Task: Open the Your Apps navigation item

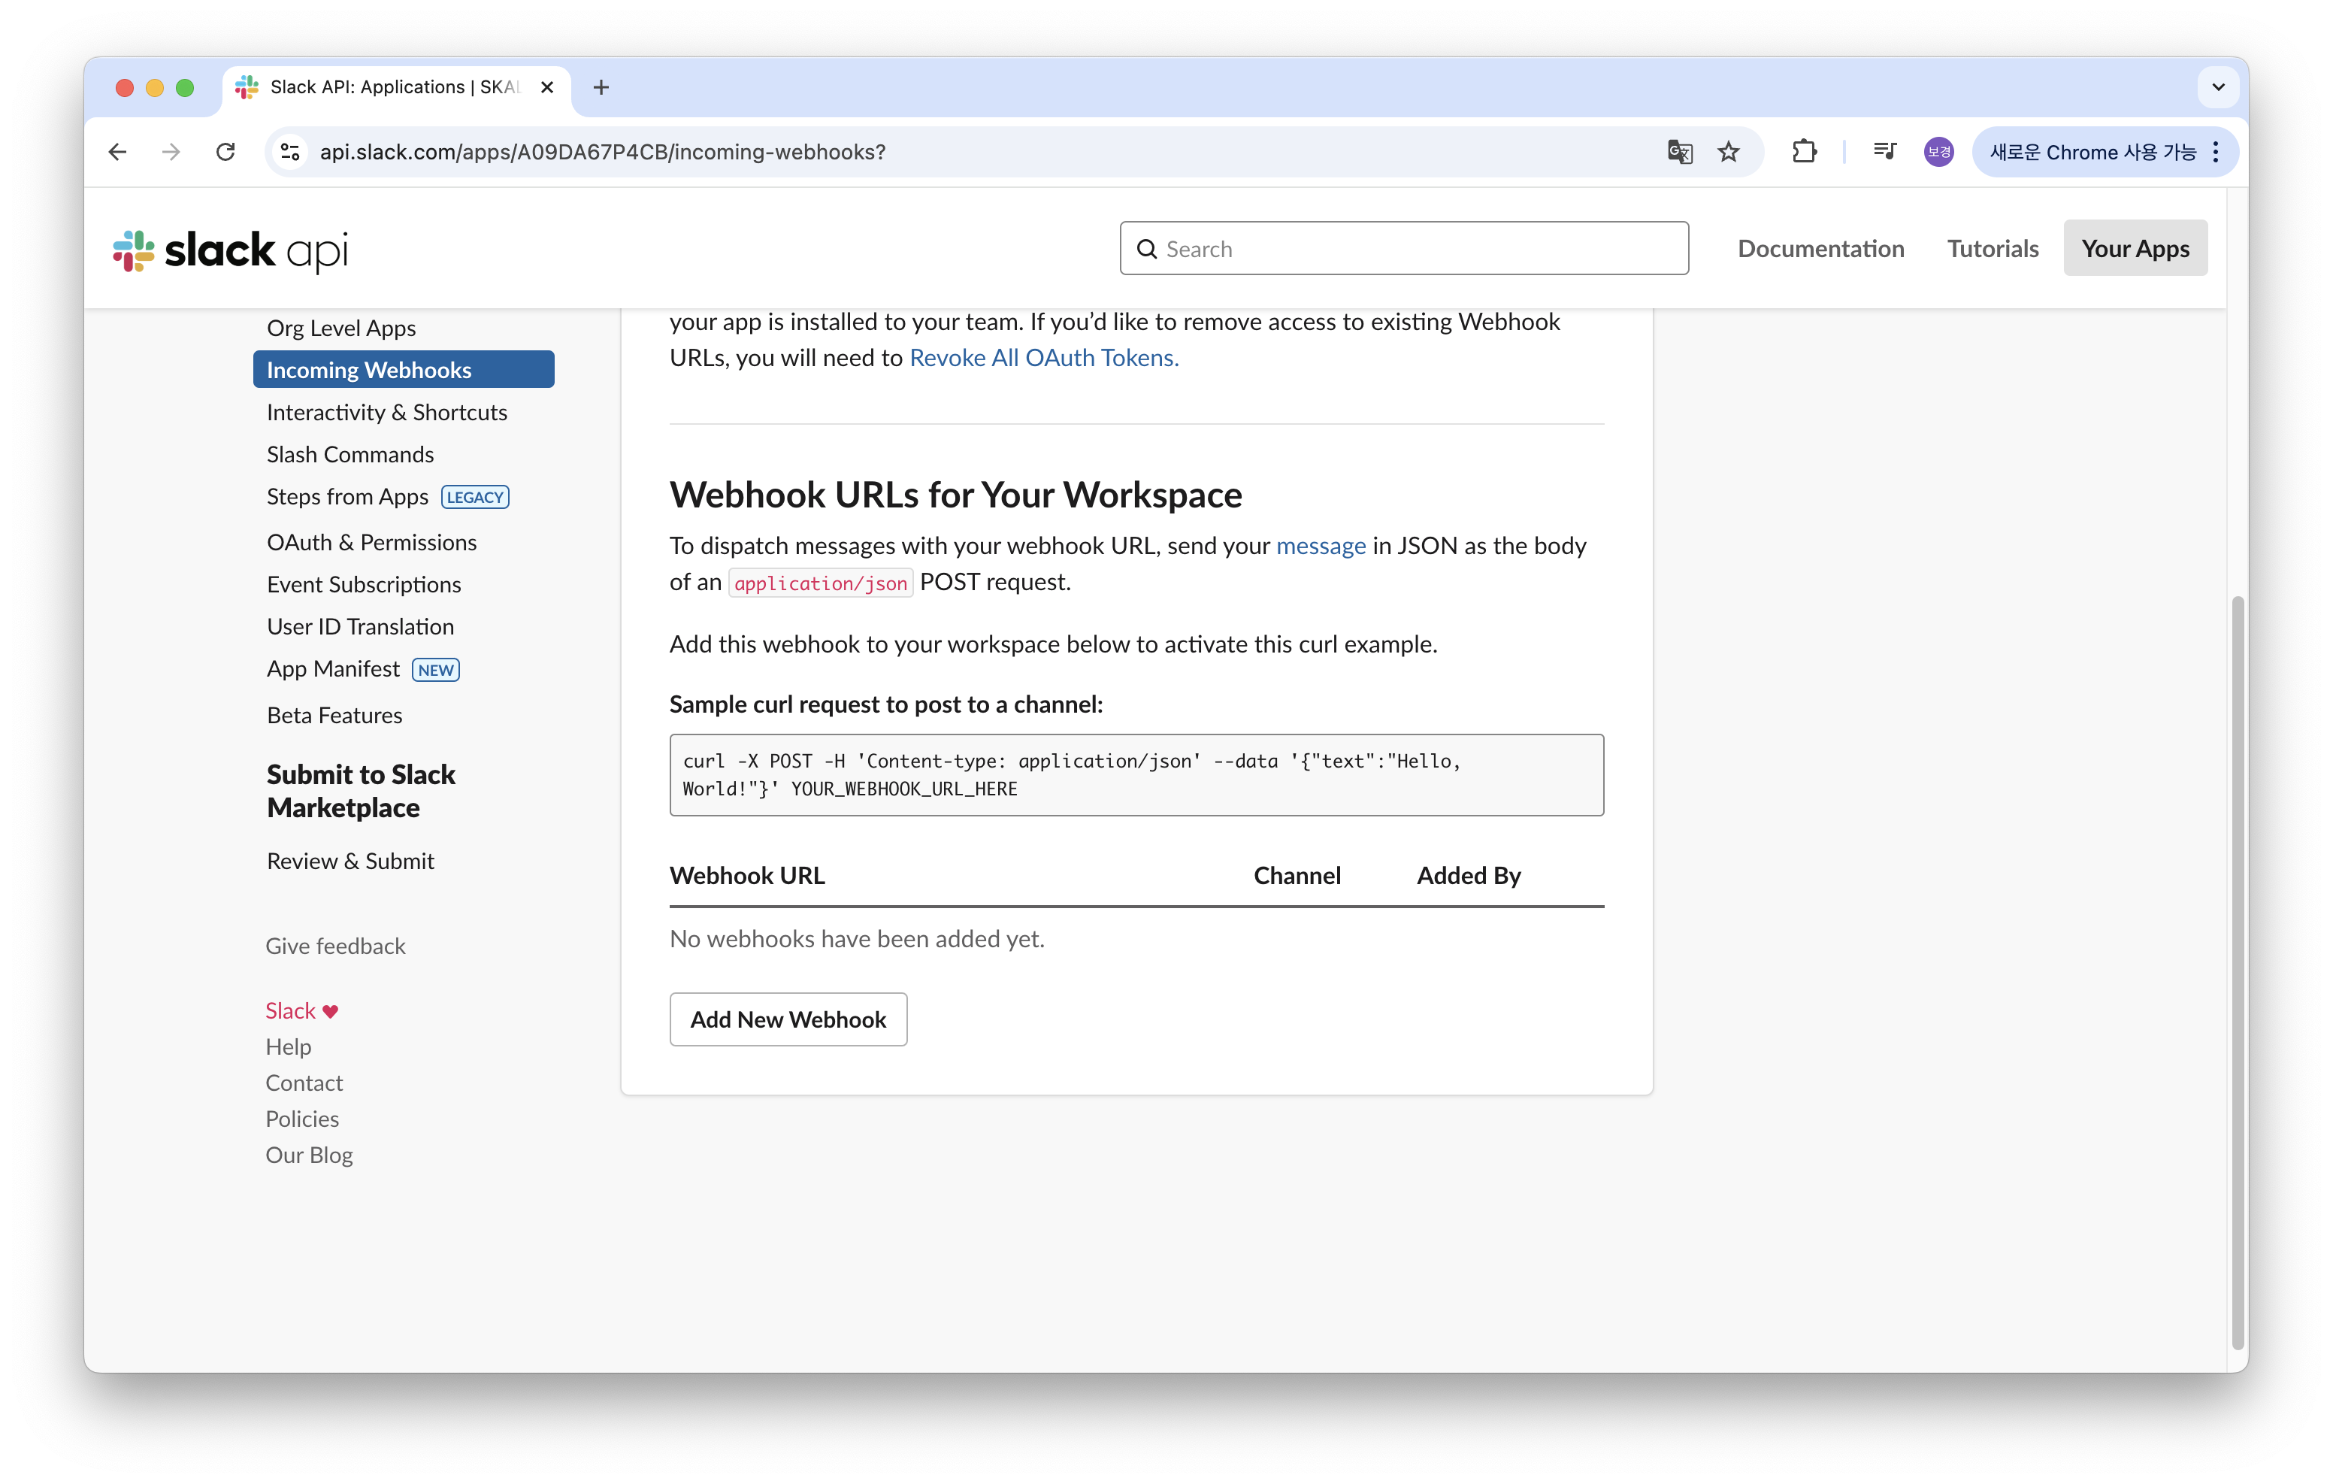Action: click(2135, 248)
